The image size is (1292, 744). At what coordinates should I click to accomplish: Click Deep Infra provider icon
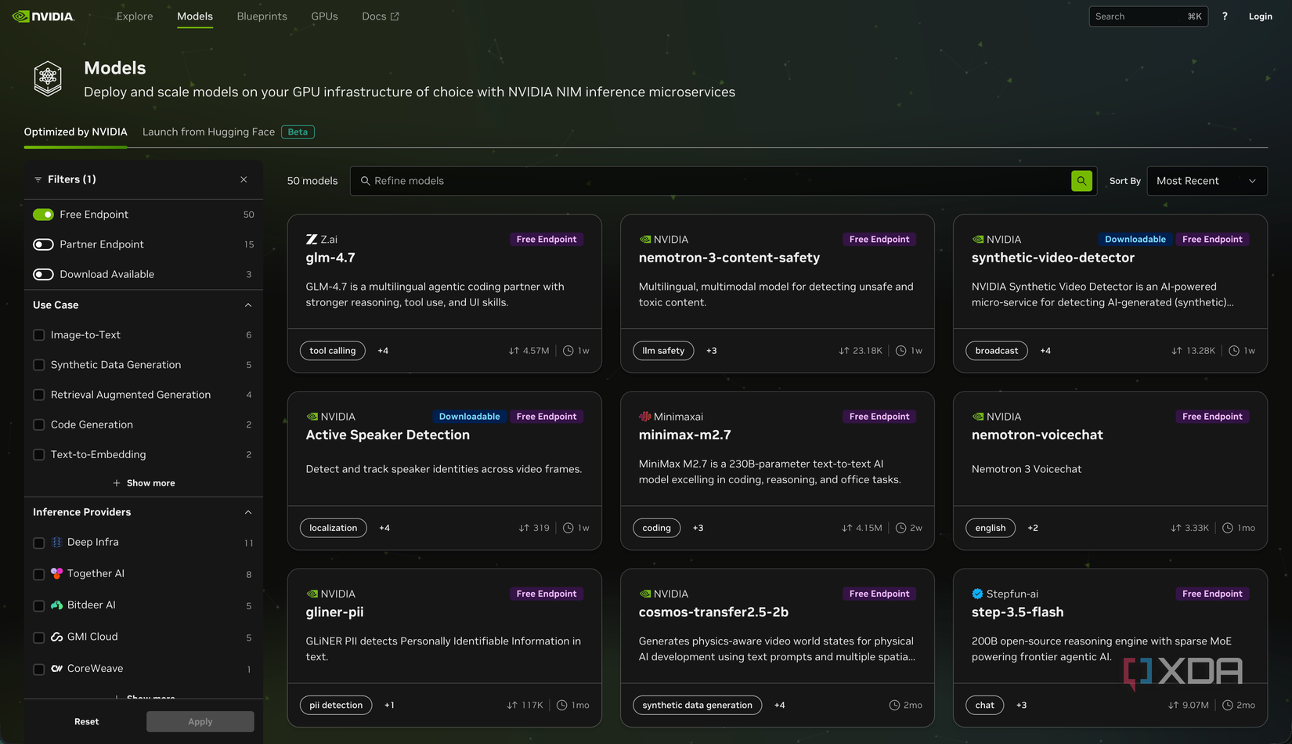click(56, 542)
